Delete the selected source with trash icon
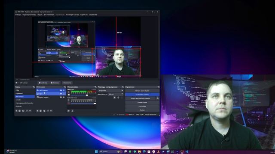 point(40,111)
